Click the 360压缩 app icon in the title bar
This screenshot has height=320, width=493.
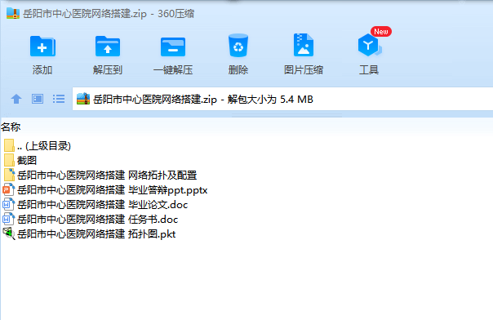click(x=13, y=13)
